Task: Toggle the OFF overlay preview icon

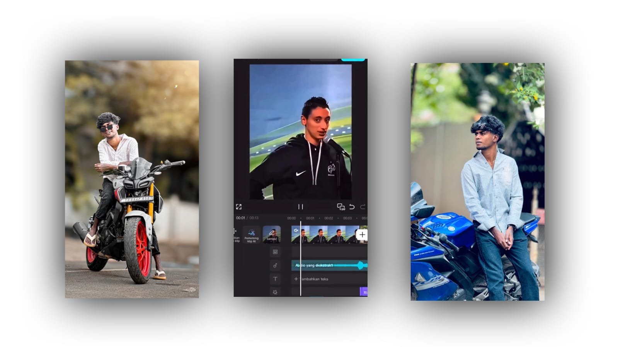Action: (x=340, y=207)
